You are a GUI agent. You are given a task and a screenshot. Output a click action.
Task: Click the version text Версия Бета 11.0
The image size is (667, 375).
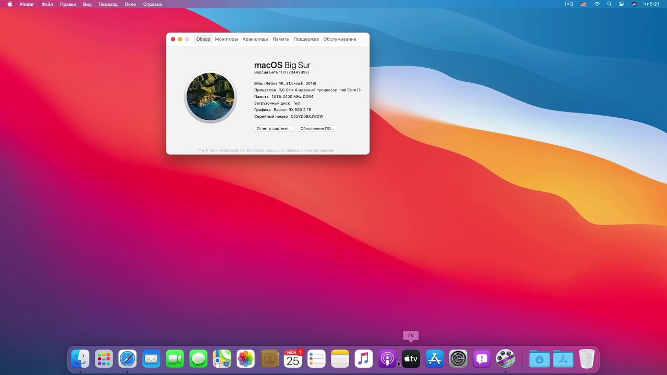[x=281, y=72]
